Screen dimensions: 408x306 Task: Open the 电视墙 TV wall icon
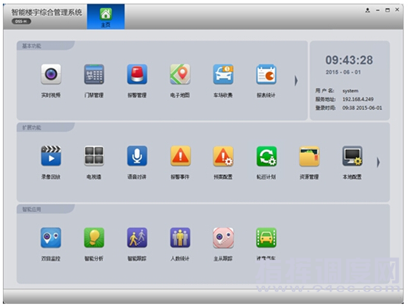(94, 156)
